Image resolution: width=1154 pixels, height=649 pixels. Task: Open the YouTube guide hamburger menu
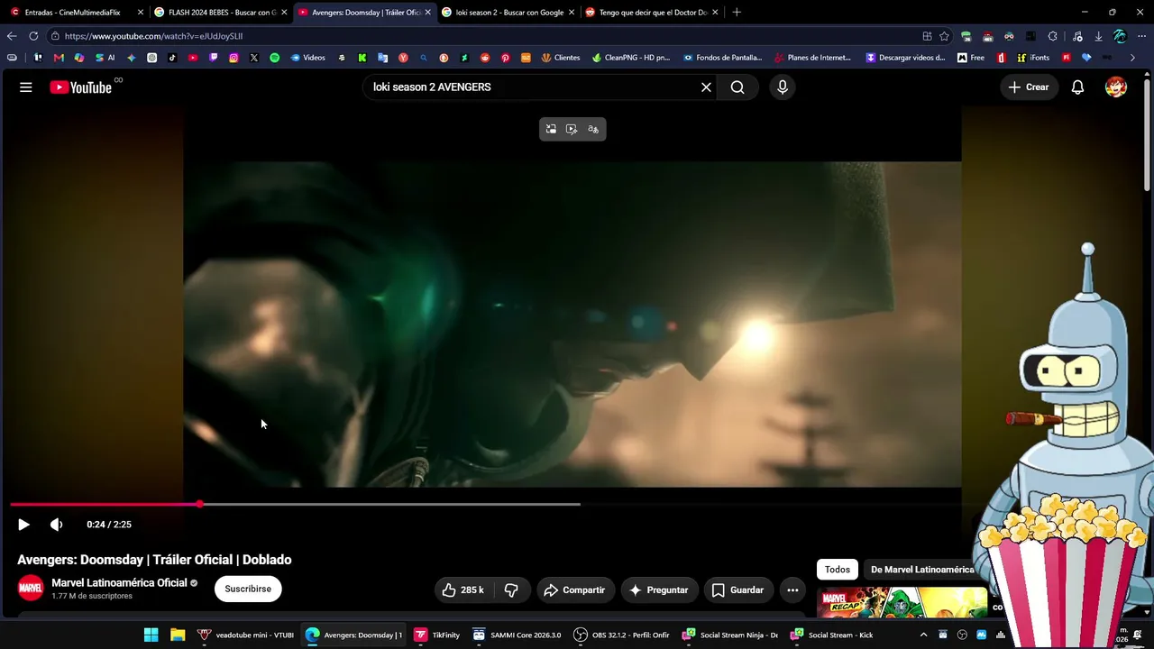click(x=26, y=87)
